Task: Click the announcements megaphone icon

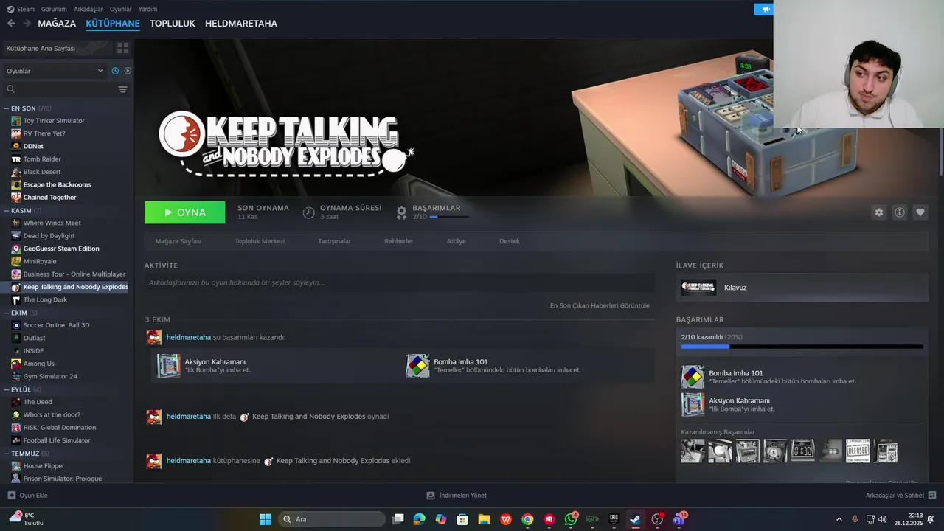Action: click(765, 9)
